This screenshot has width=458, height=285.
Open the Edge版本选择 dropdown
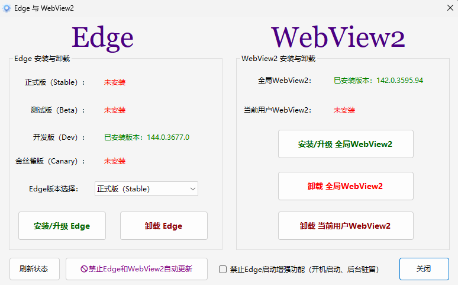[x=146, y=189]
